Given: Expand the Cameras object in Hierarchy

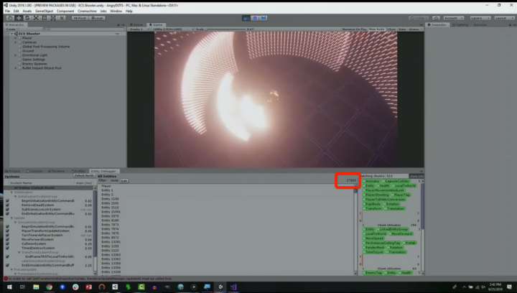Looking at the screenshot, I should point(16,42).
